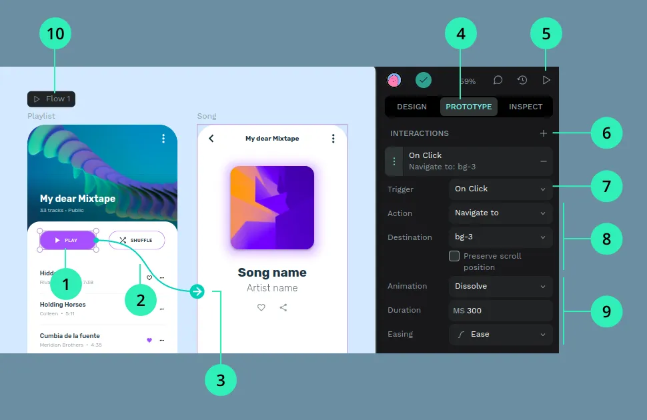Click the SHUFFLE button
The height and width of the screenshot is (420, 647).
[137, 240]
